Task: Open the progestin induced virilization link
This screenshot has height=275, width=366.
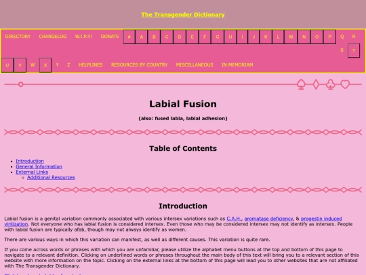Action: tap(321, 219)
